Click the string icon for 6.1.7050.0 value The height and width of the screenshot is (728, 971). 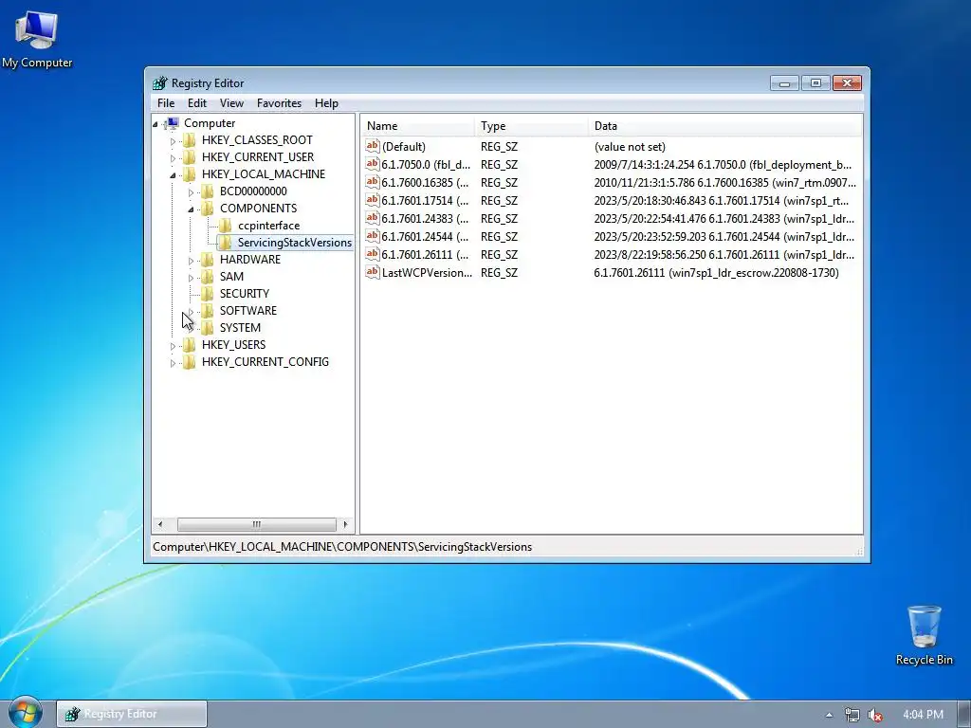click(x=372, y=164)
